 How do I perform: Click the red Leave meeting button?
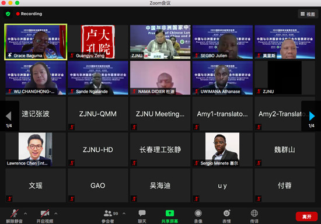point(306,216)
